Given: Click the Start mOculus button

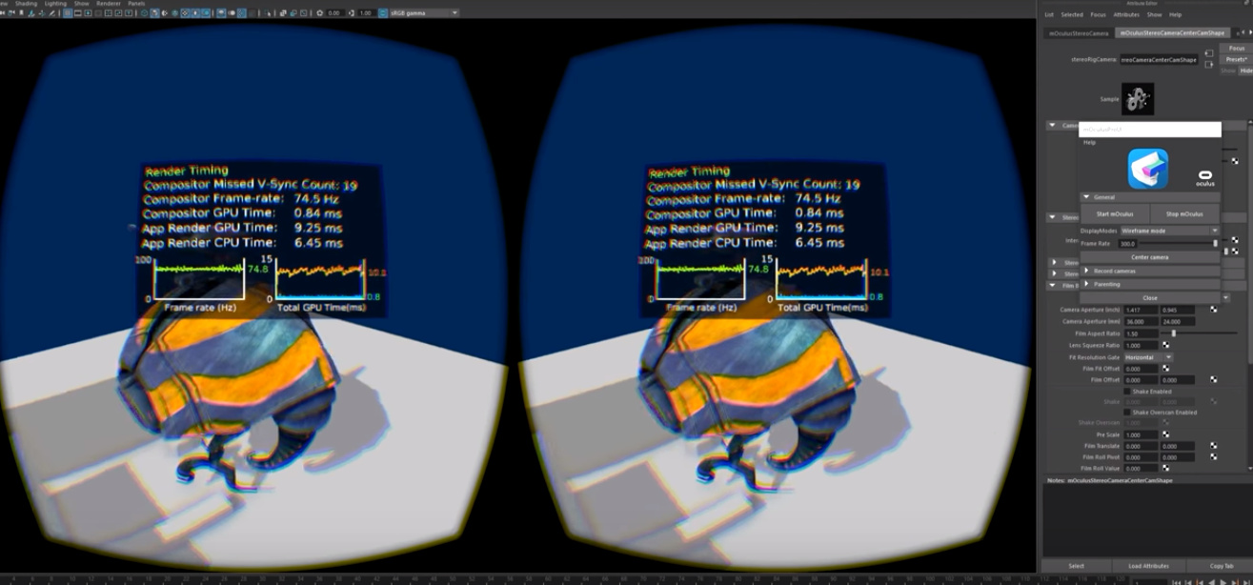Looking at the screenshot, I should (1115, 213).
